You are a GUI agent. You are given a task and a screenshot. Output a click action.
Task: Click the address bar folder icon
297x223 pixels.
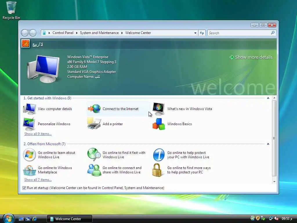pos(44,33)
